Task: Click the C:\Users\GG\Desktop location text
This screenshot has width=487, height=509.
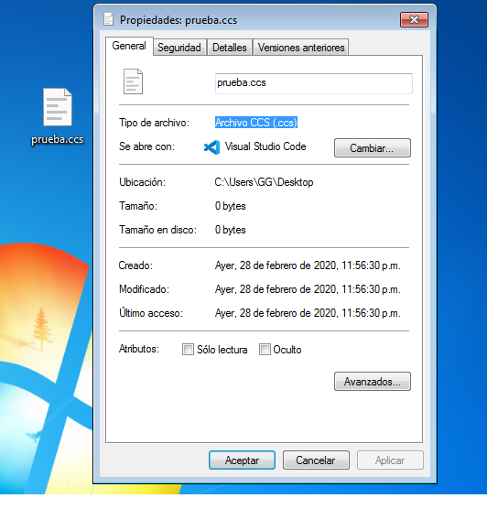Action: point(264,182)
